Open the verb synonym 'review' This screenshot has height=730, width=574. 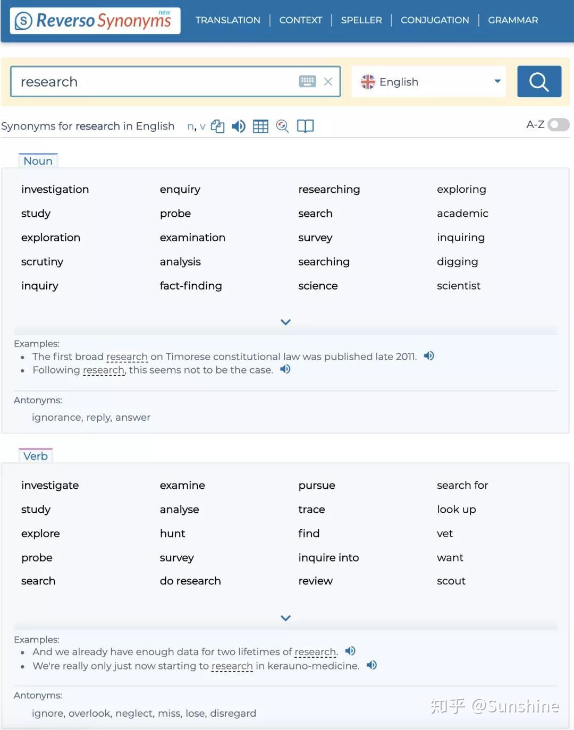[x=315, y=581]
